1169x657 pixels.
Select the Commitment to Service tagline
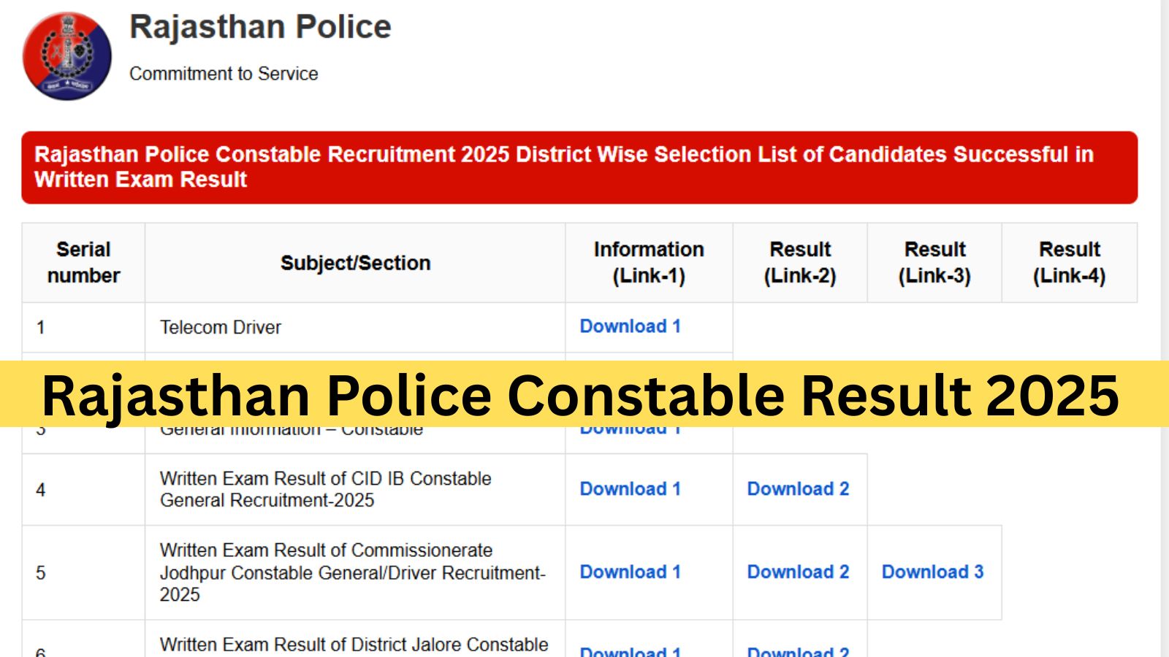coord(224,73)
